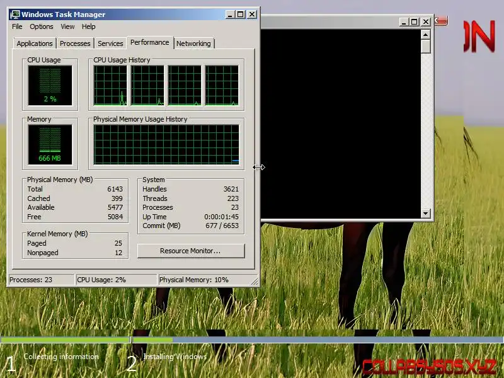This screenshot has width=504, height=378.
Task: Click the Task Manager title bar icon
Action: coord(14,14)
